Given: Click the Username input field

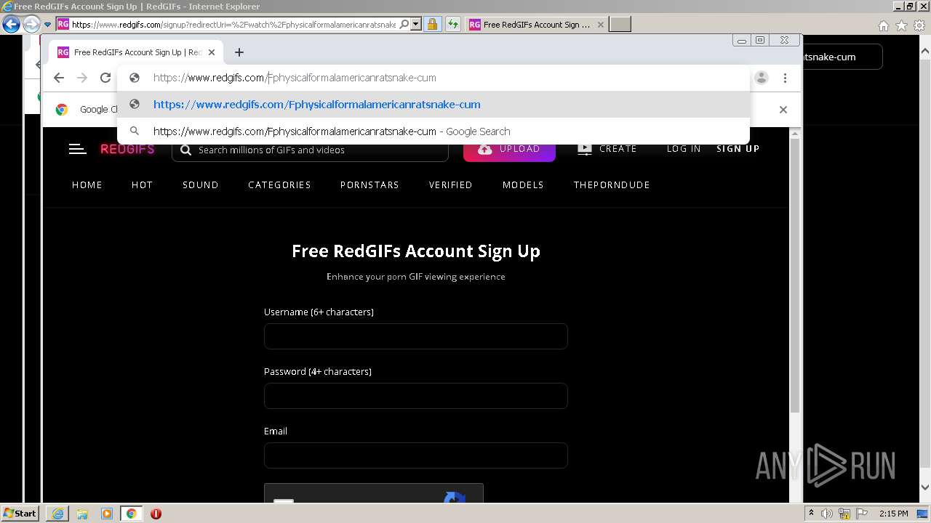Looking at the screenshot, I should pos(415,336).
